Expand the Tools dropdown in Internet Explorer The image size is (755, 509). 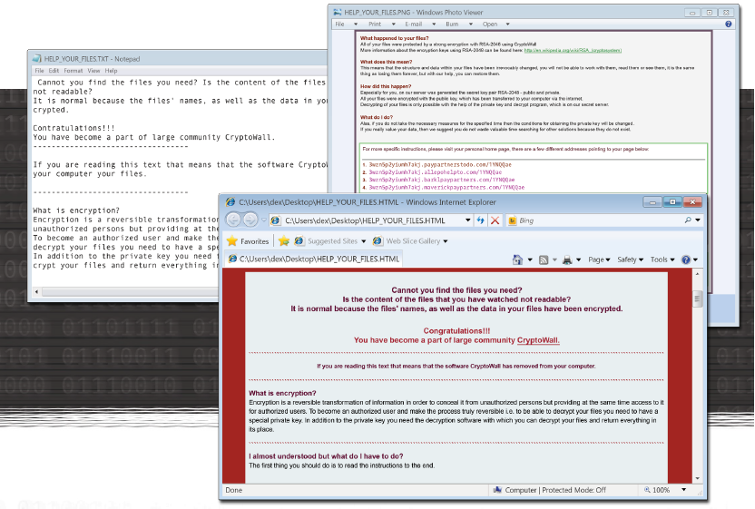pyautogui.click(x=662, y=259)
